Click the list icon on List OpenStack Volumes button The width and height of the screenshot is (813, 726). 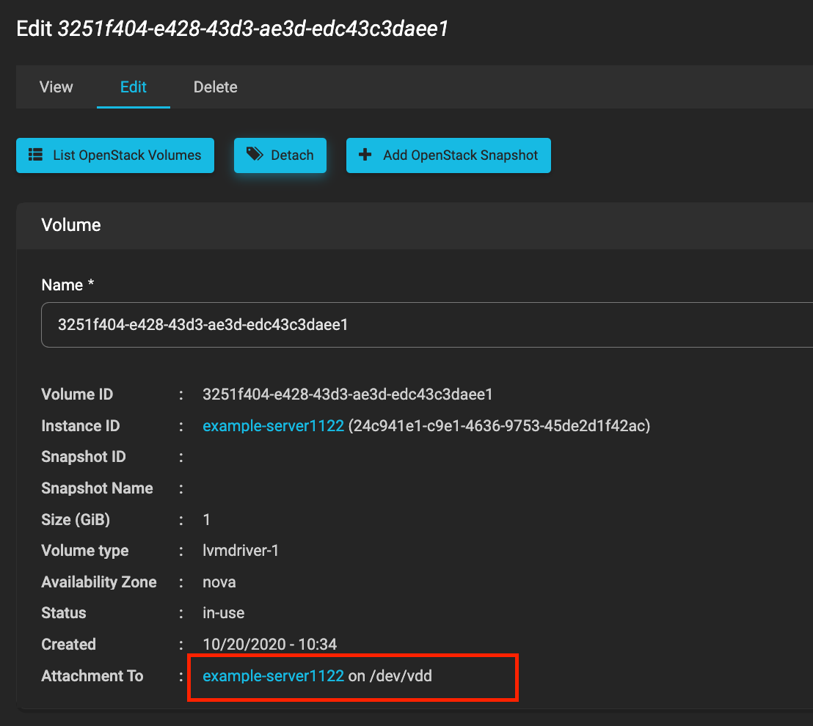[34, 155]
